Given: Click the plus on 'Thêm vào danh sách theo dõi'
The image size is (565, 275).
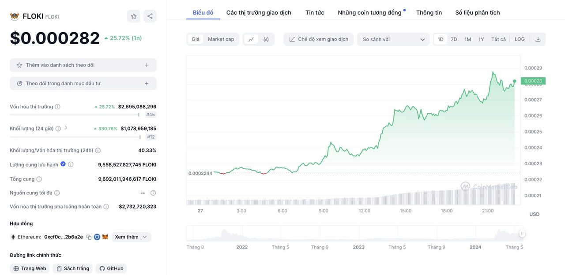Looking at the screenshot, I should [147, 65].
